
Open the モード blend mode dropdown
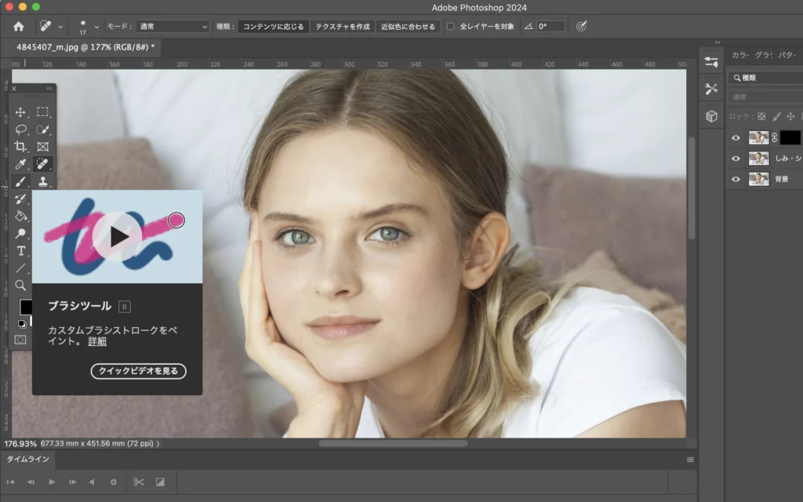coord(173,26)
